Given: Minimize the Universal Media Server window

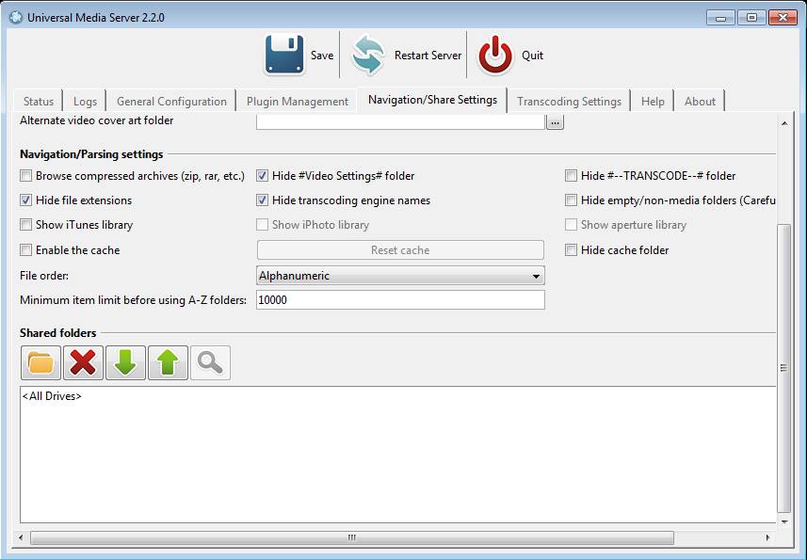Looking at the screenshot, I should coord(720,18).
